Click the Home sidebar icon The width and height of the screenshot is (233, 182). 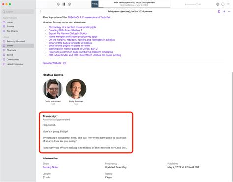[4, 22]
